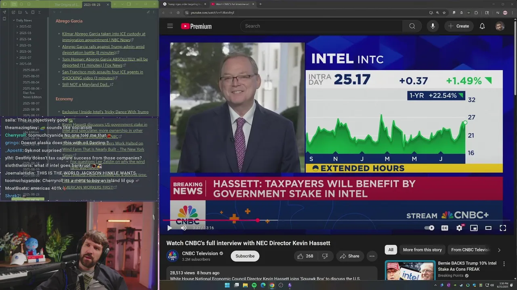The width and height of the screenshot is (517, 290).
Task: Open Obsidian bookmarks pane icon
Action: point(29,4)
